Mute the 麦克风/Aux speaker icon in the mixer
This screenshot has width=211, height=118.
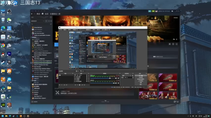coord(116,78)
